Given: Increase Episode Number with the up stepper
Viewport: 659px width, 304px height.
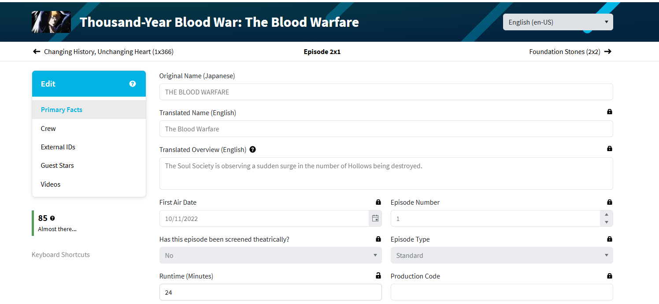Looking at the screenshot, I should [x=607, y=214].
